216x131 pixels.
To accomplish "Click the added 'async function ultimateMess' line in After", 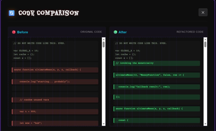I will (157, 109).
